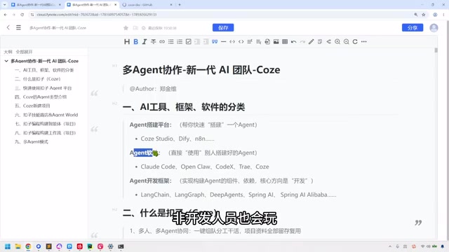This screenshot has width=449, height=252.
Task: Jump to outline item 六、扣子技能商店&Agent World
Action: (x=46, y=115)
